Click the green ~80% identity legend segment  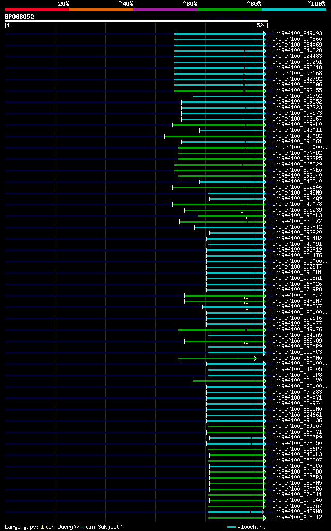pyautogui.click(x=230, y=9)
